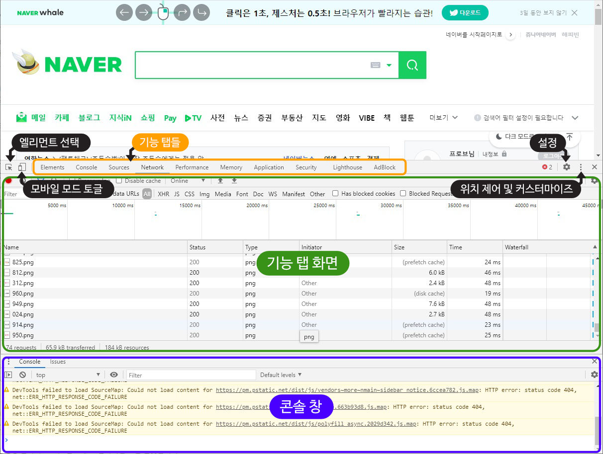Click the whale back-arrow gesture icon
Image resolution: width=603 pixels, height=454 pixels.
124,12
